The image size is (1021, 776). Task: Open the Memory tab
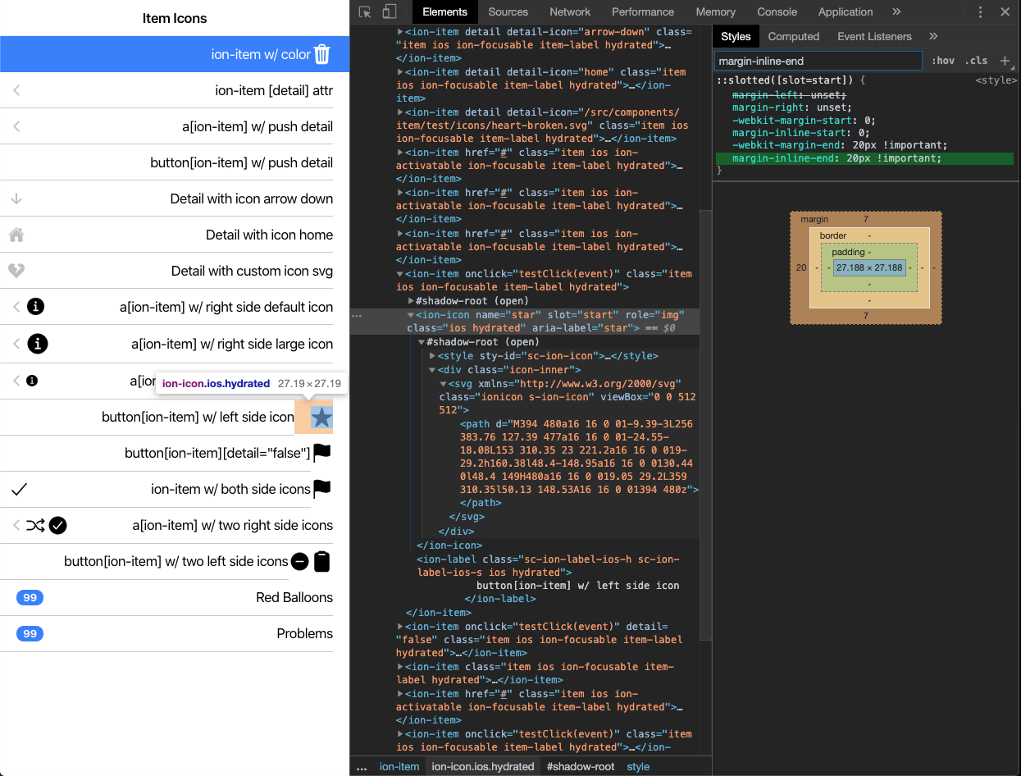tap(716, 11)
